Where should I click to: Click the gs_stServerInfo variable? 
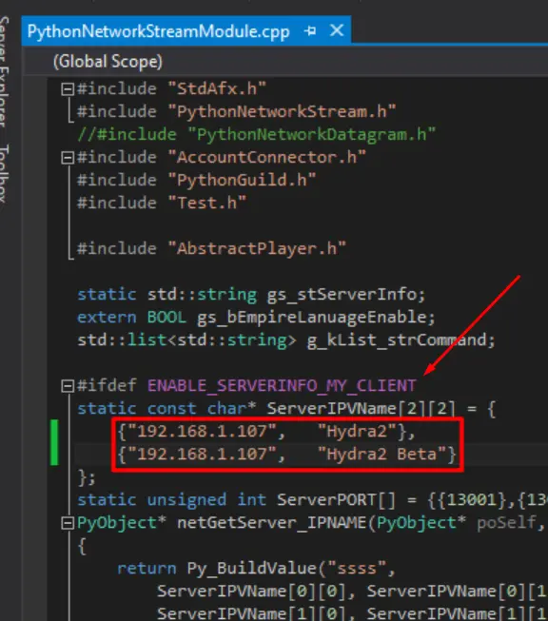(342, 295)
